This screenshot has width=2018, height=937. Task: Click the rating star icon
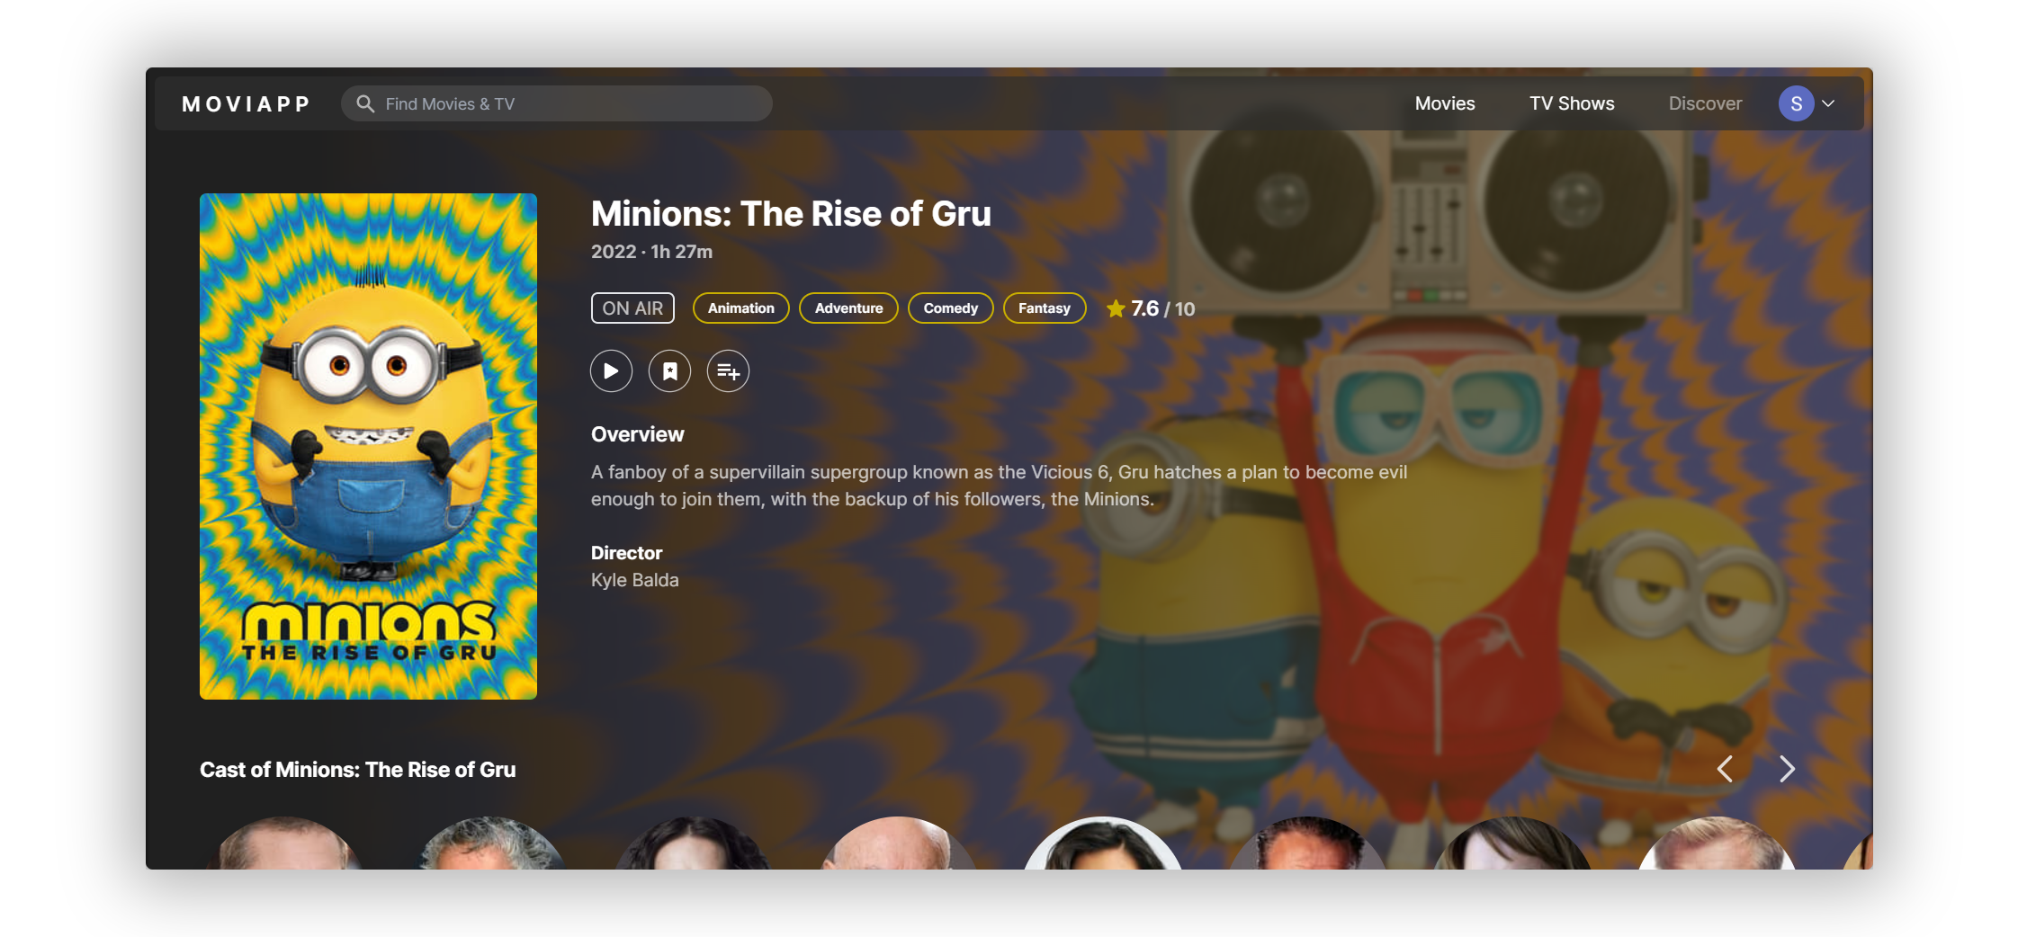(x=1116, y=308)
